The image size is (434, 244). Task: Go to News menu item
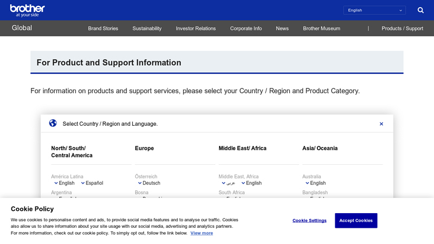click(x=282, y=29)
